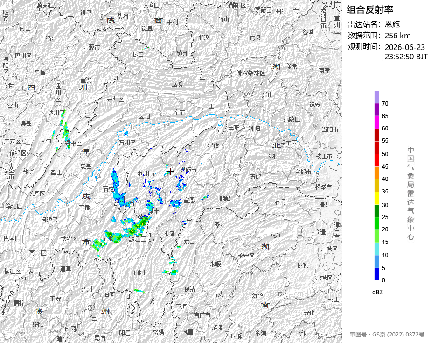The width and height of the screenshot is (431, 343).
Task: Click the 沅陵 map label
Action: (258, 295)
